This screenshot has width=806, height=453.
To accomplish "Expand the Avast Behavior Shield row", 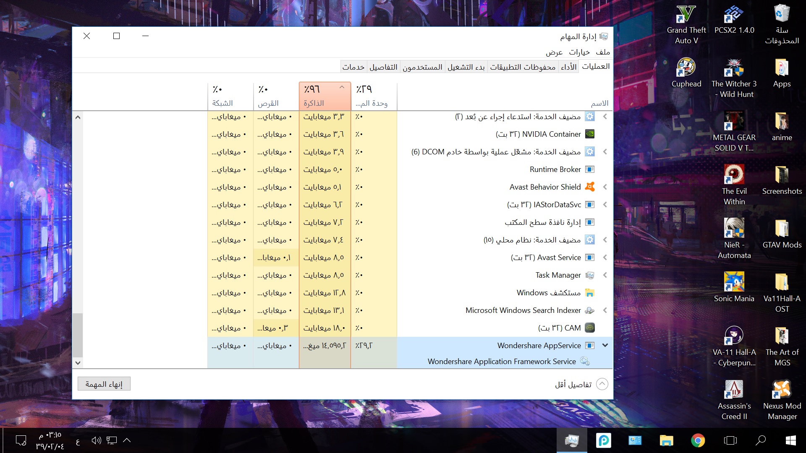I will 605,187.
